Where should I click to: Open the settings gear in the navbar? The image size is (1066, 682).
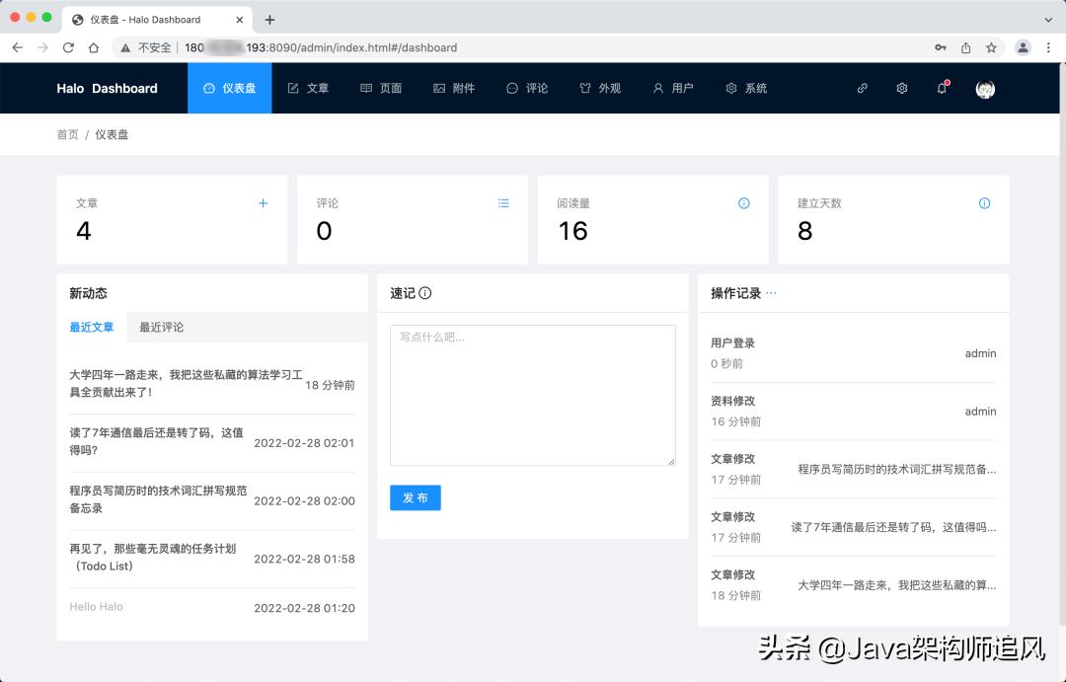[901, 88]
